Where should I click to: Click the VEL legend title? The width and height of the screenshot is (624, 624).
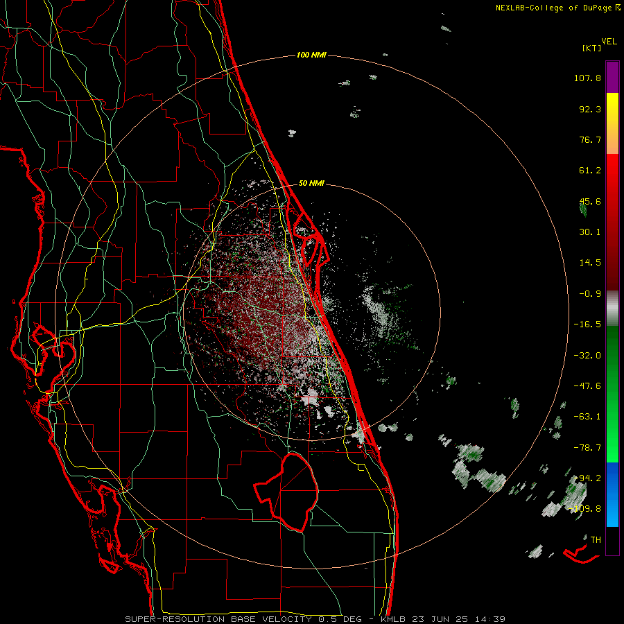click(609, 42)
